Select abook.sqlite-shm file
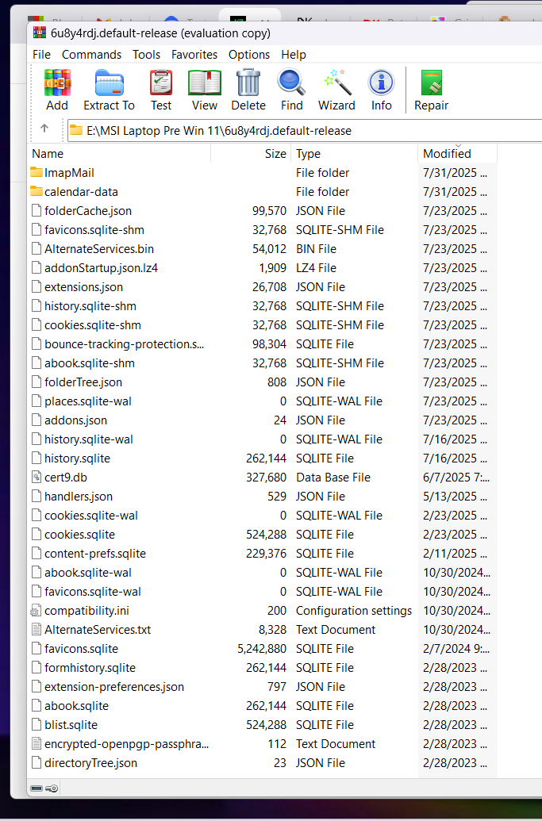542x821 pixels. (90, 363)
